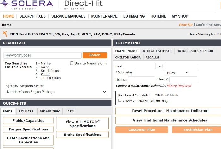Click the orange Search button
Image resolution: width=221 pixels, height=149 pixels.
click(x=95, y=55)
